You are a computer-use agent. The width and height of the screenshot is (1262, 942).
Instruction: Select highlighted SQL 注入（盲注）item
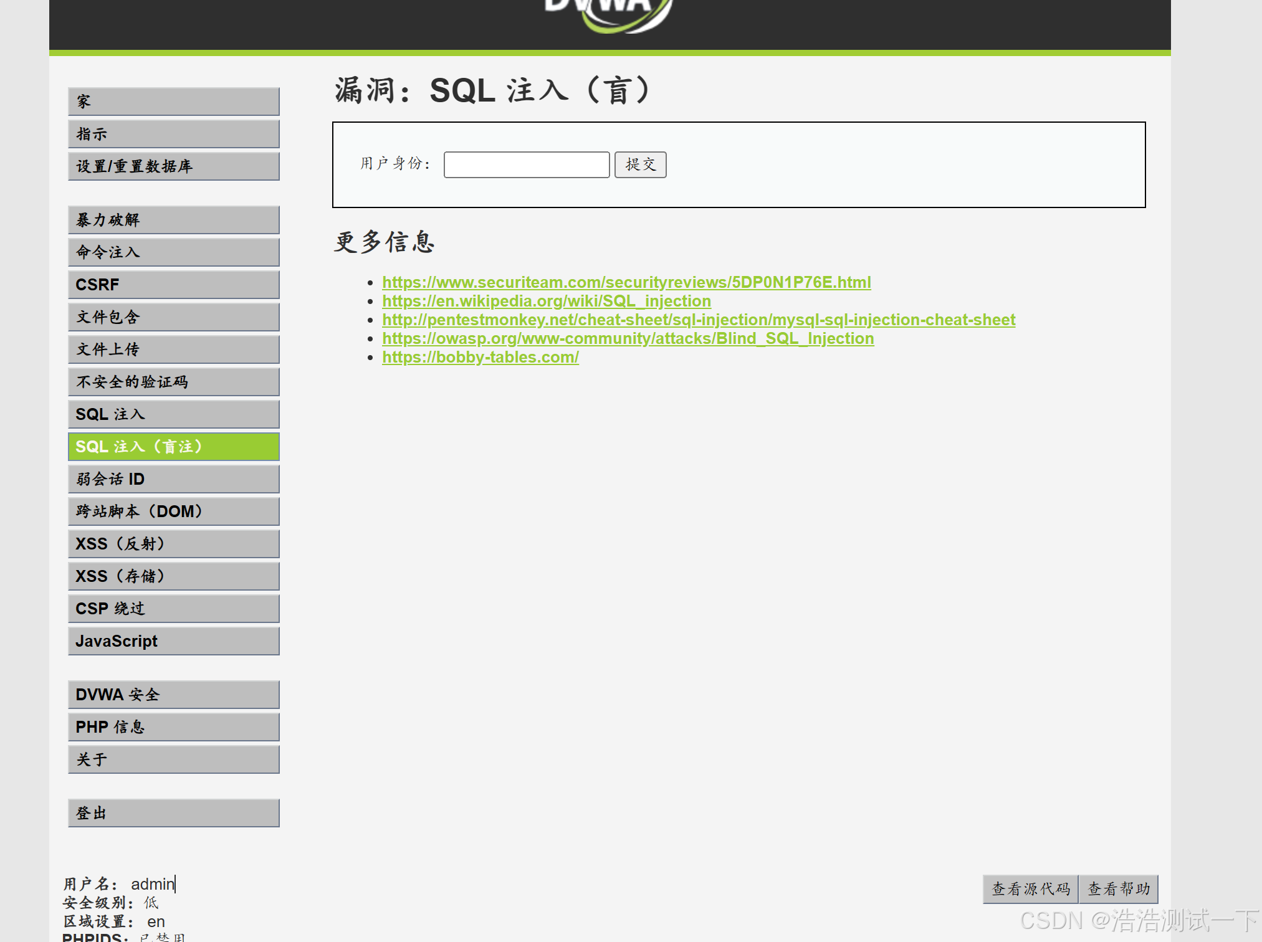pyautogui.click(x=173, y=447)
